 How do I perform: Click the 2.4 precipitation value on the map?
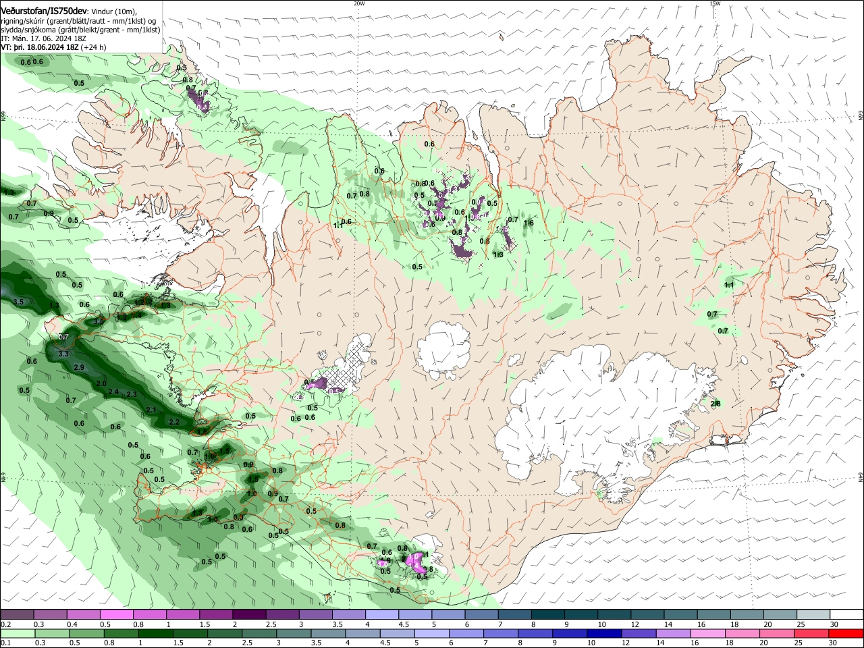pos(113,392)
